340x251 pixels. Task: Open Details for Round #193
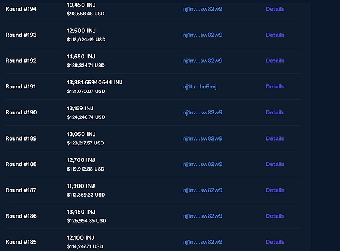click(275, 35)
